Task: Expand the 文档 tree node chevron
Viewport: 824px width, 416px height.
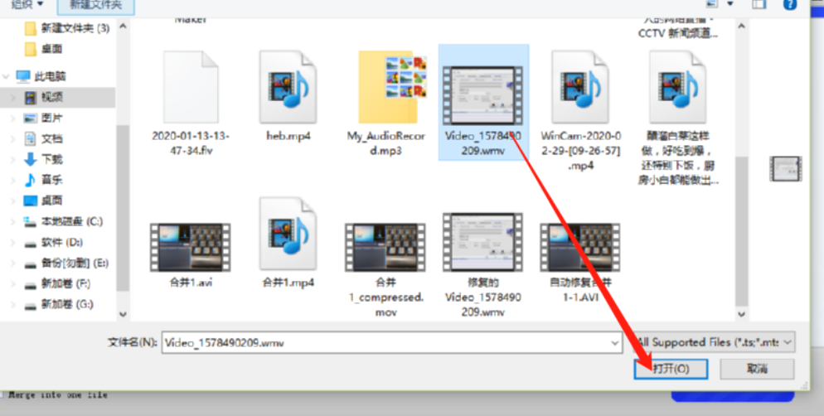Action: 13,138
